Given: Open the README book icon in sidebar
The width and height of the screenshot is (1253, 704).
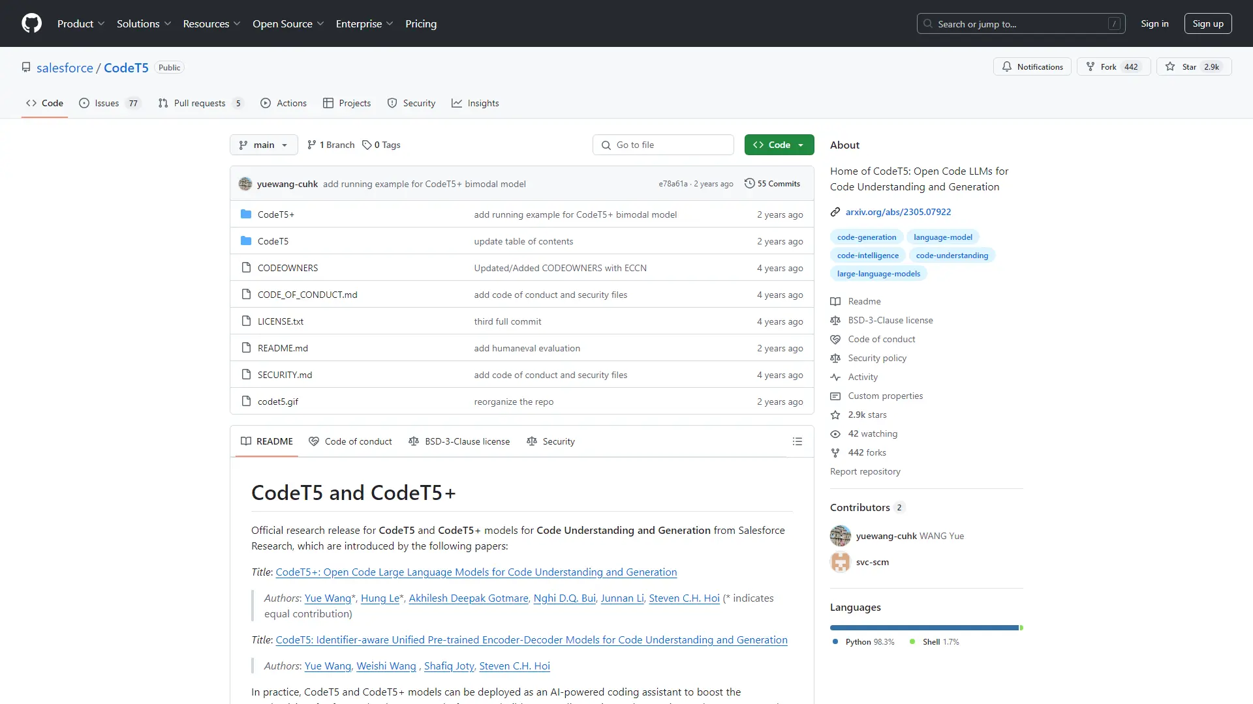Looking at the screenshot, I should coord(836,301).
